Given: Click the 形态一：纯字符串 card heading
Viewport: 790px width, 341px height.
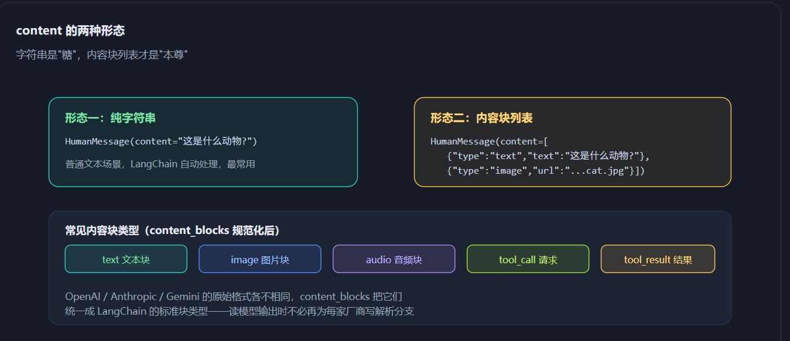Looking at the screenshot, I should pos(110,118).
